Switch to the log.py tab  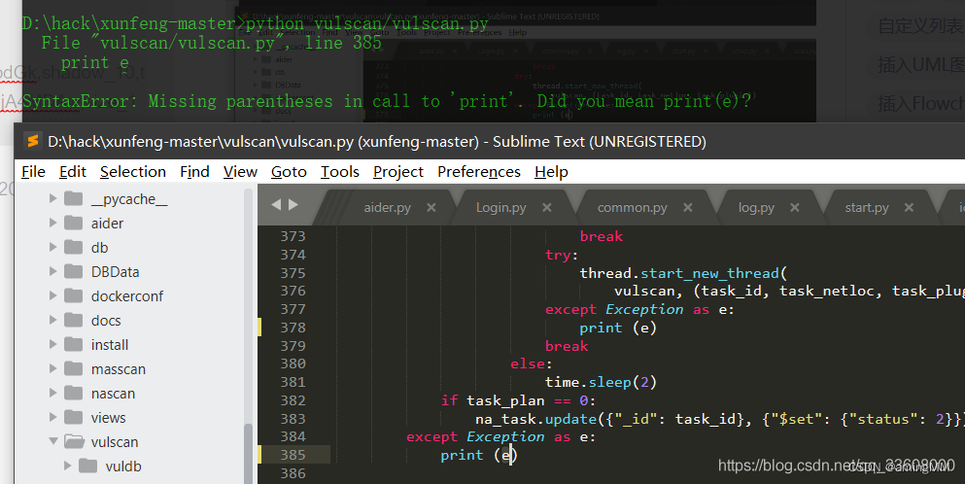[756, 208]
